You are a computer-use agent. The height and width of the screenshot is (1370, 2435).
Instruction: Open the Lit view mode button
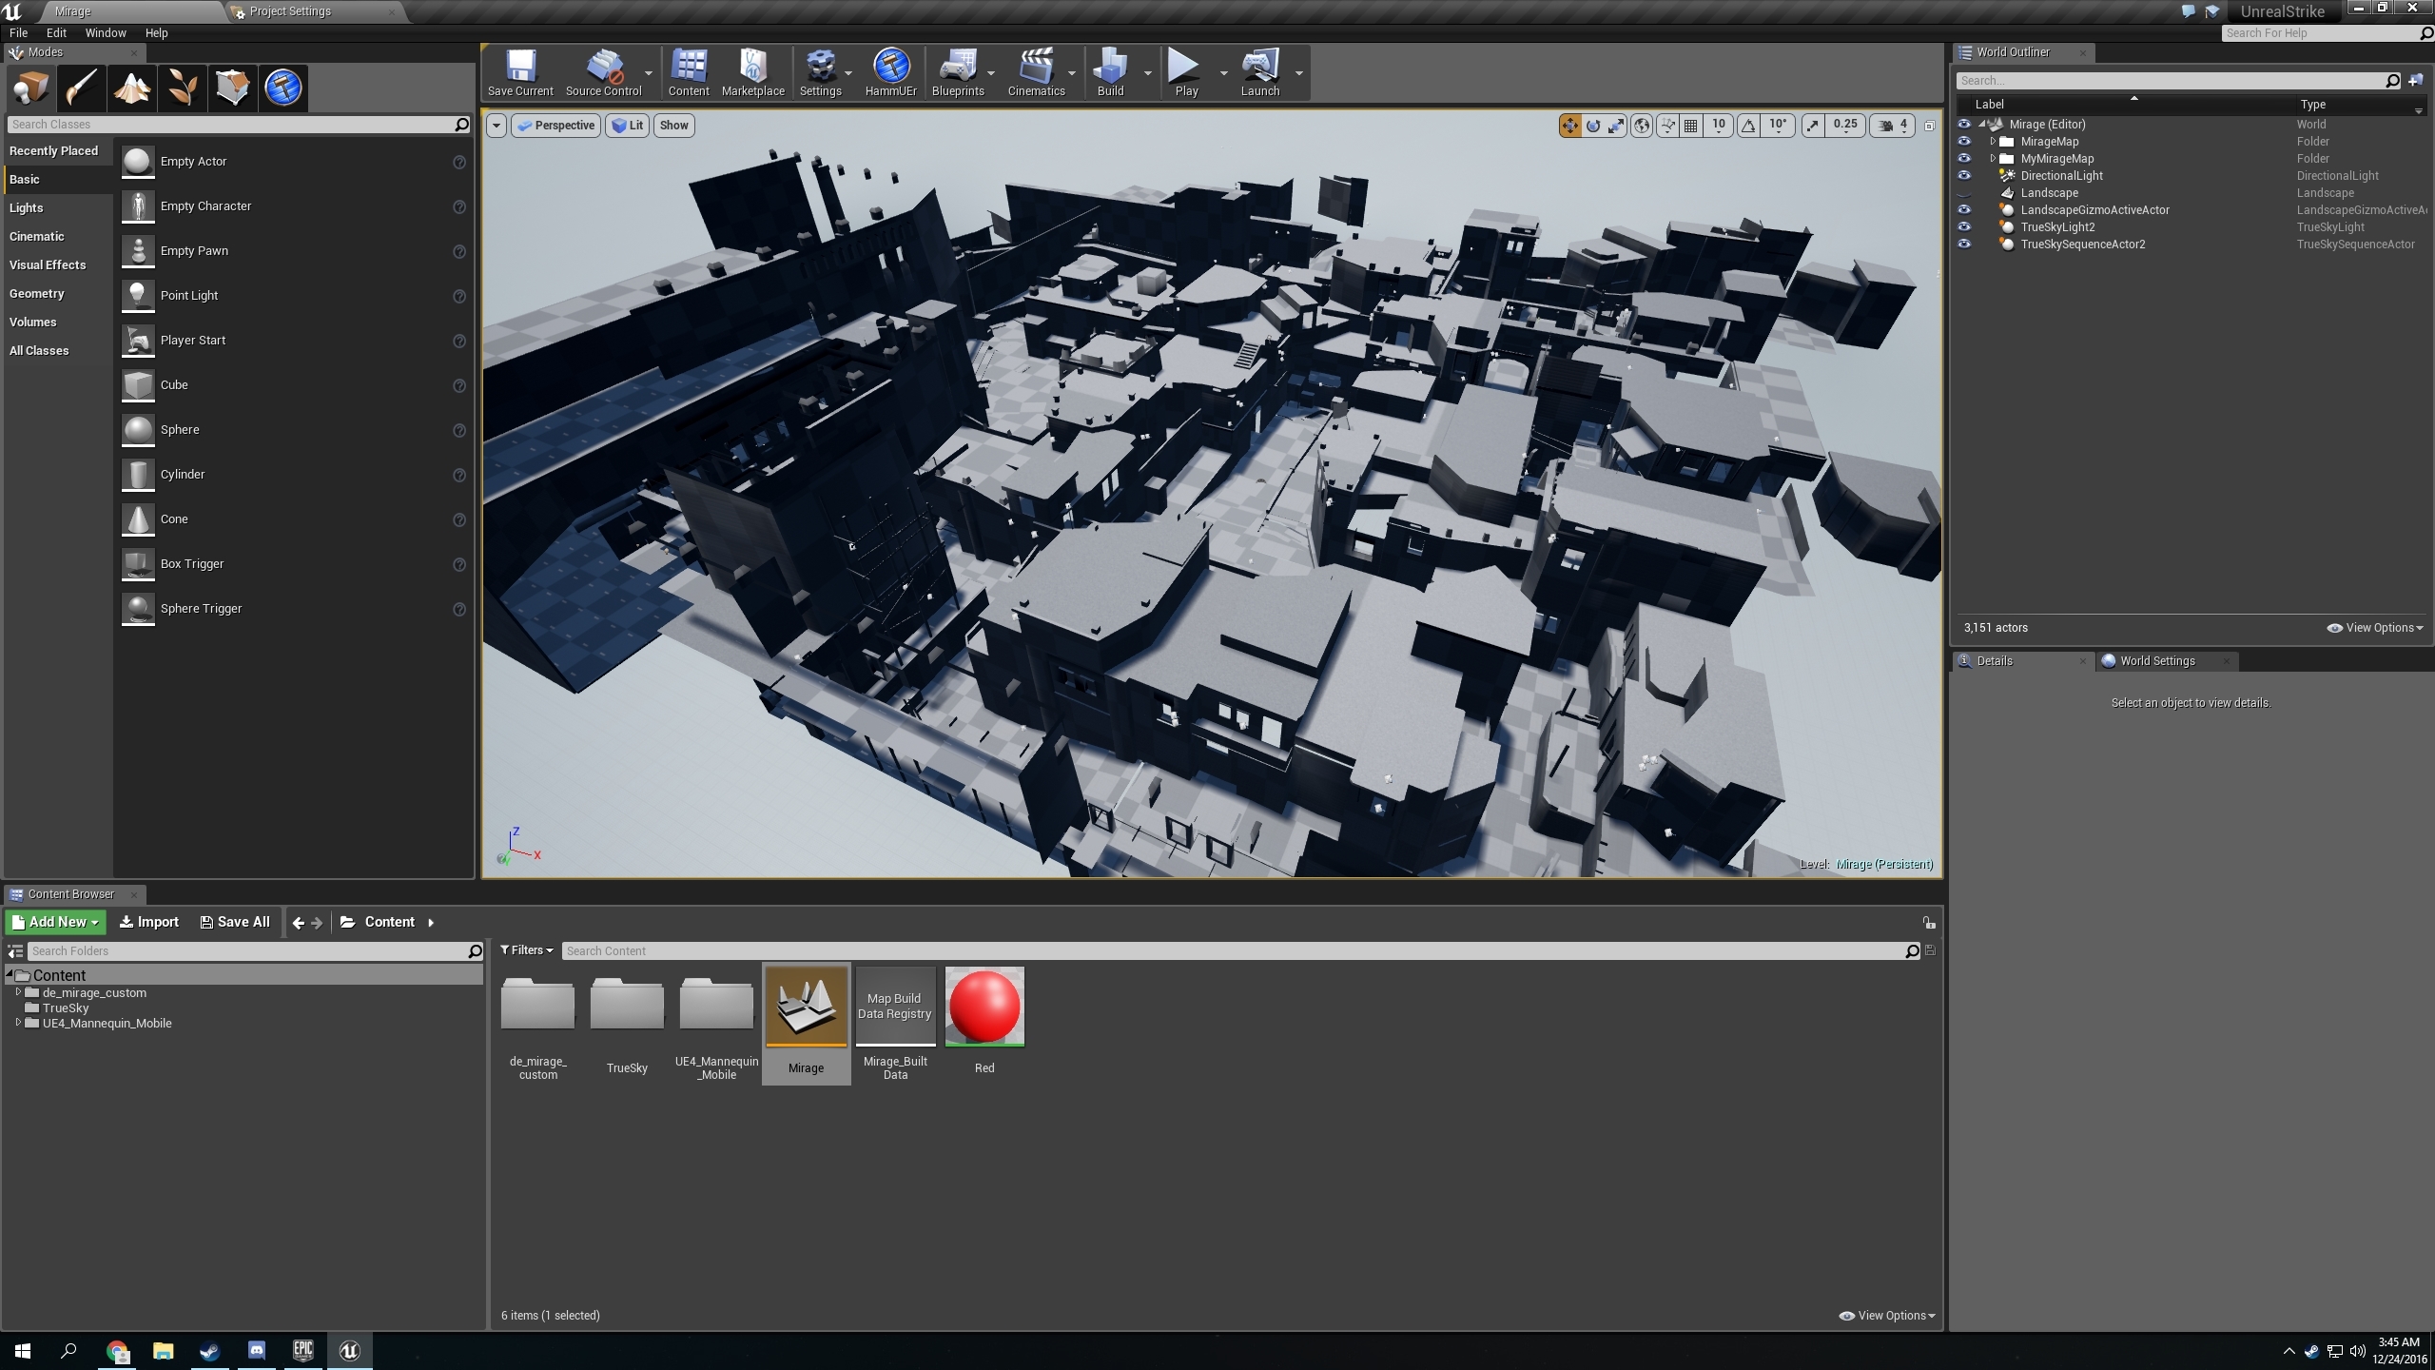pos(628,126)
